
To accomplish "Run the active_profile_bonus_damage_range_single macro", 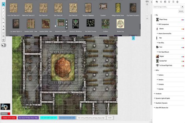I will (x=91, y=118).
